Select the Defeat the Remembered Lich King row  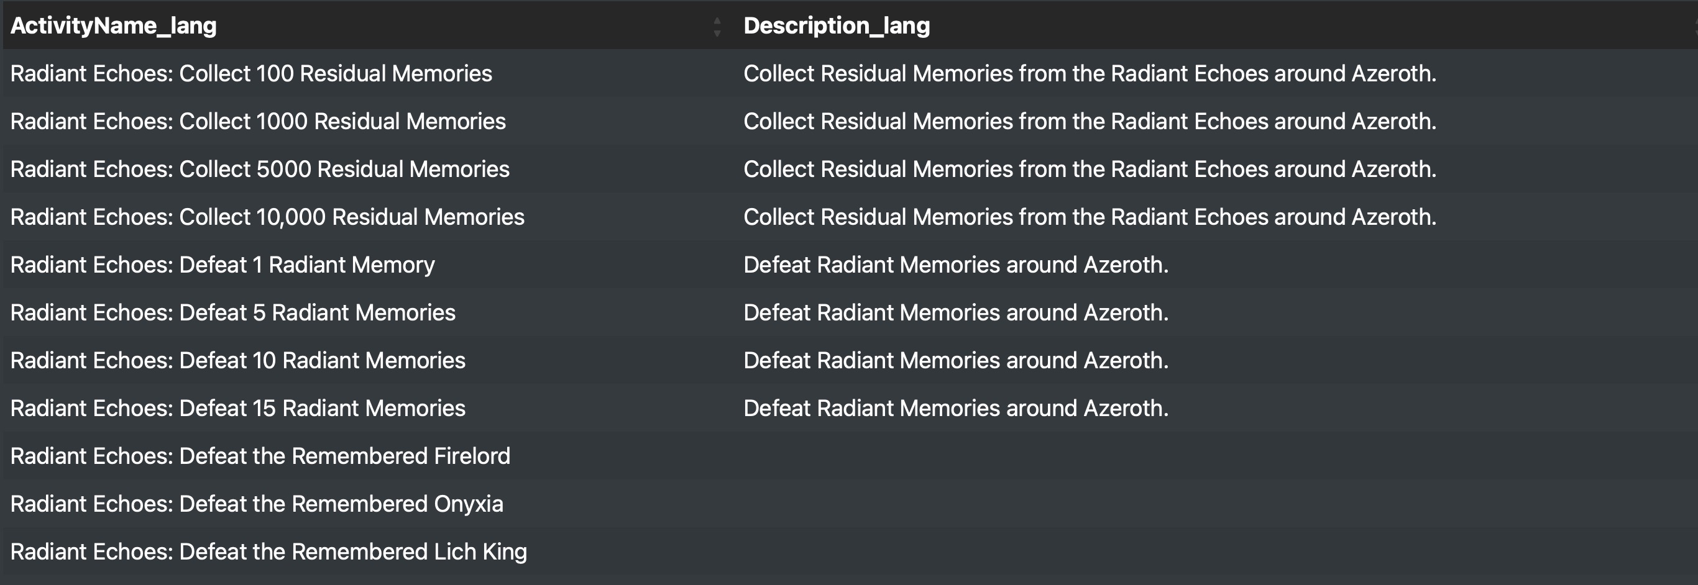coord(850,551)
